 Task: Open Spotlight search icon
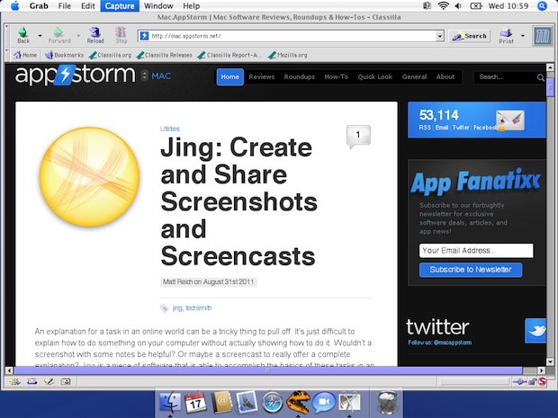(x=542, y=5)
